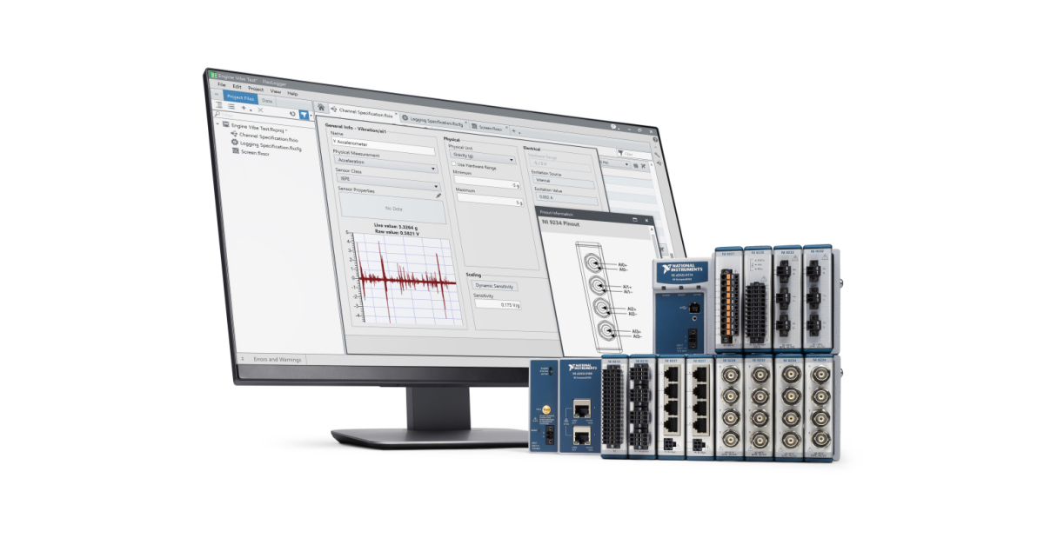1044x545 pixels.
Task: Collapse the Engine Vibe Test.flxproj tree node
Action: (x=217, y=124)
